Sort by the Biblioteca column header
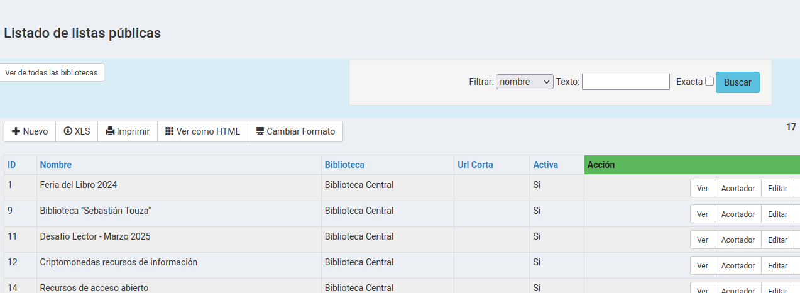 coord(344,165)
